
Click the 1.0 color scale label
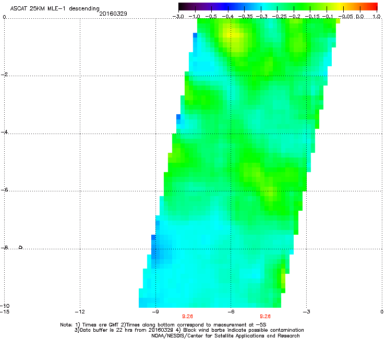click(x=377, y=17)
